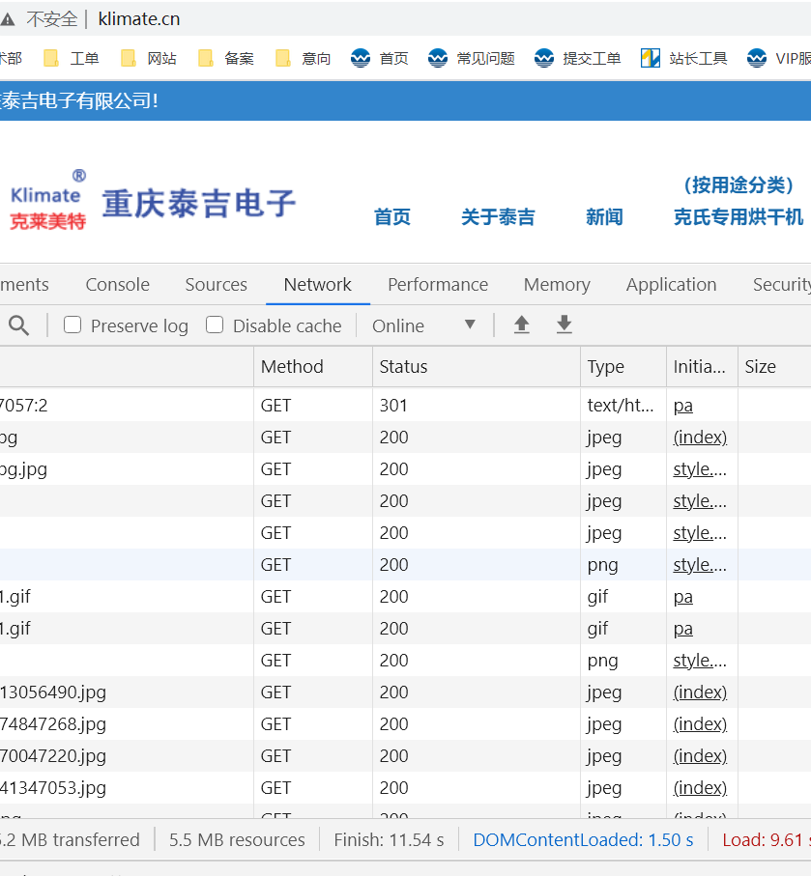Open the 备案 bookmark folder
Screen dimensions: 811x876
pos(226,58)
